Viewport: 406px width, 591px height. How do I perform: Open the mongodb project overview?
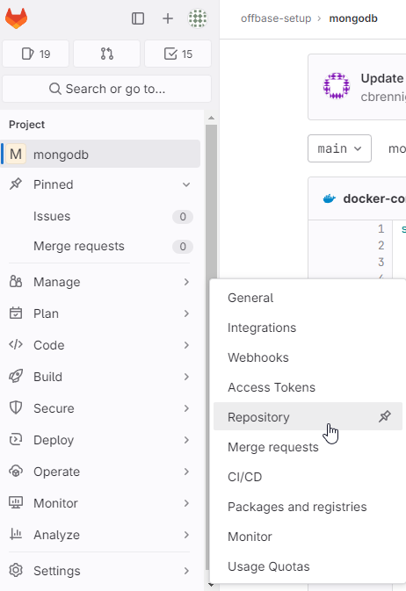click(100, 155)
